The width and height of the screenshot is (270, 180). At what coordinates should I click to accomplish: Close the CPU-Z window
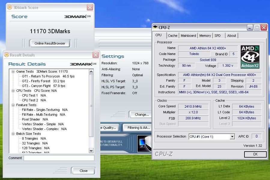(x=264, y=27)
